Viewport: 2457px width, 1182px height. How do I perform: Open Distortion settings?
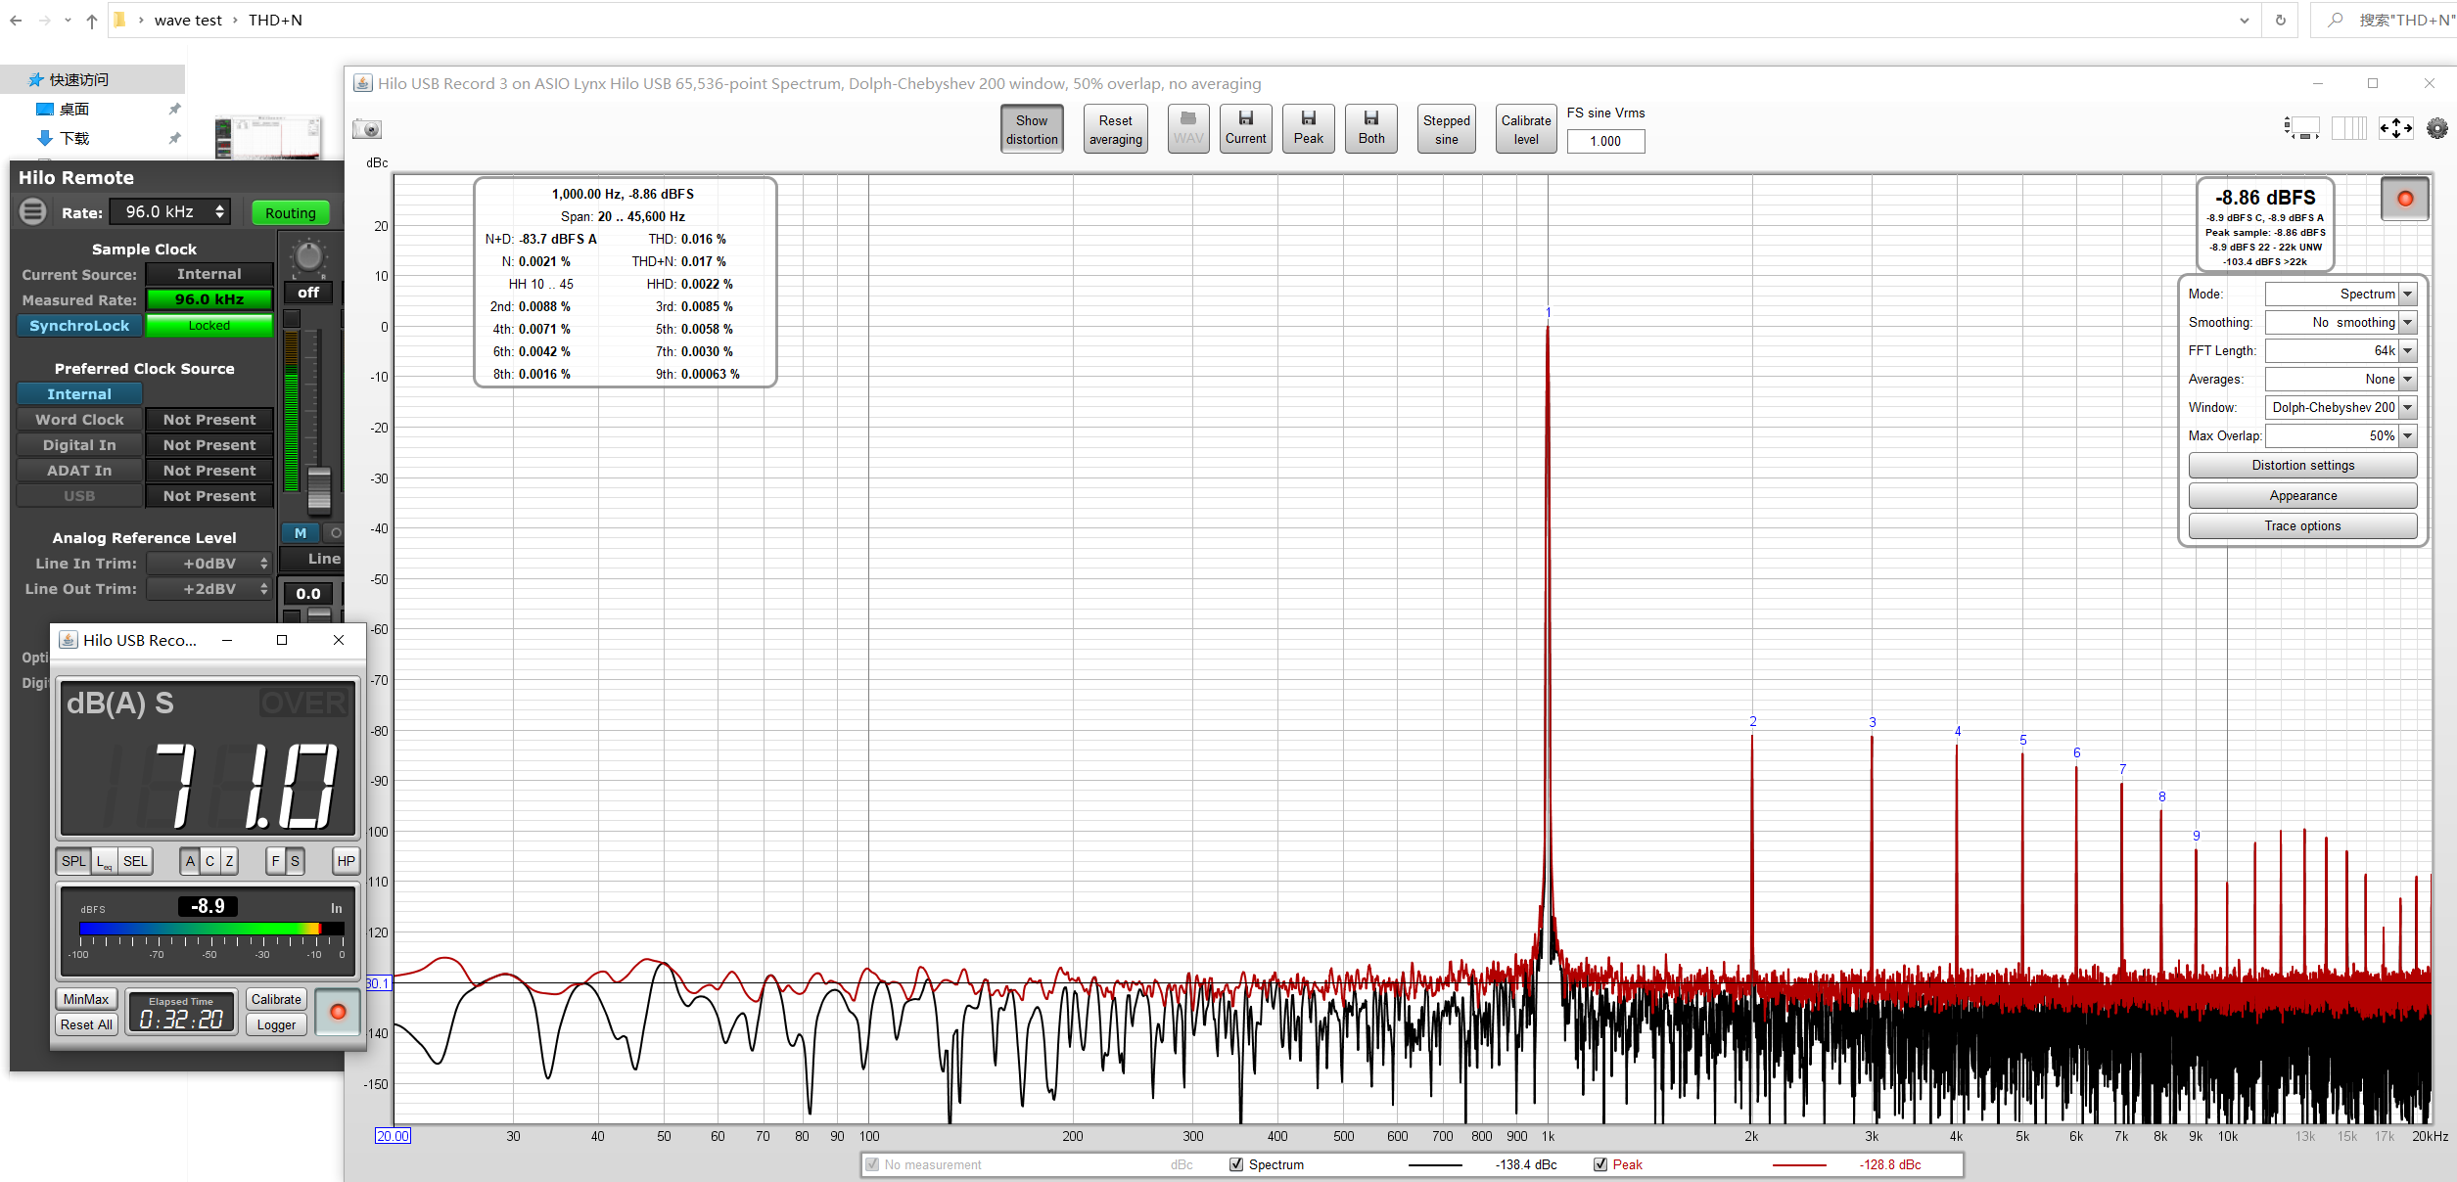[x=2302, y=465]
